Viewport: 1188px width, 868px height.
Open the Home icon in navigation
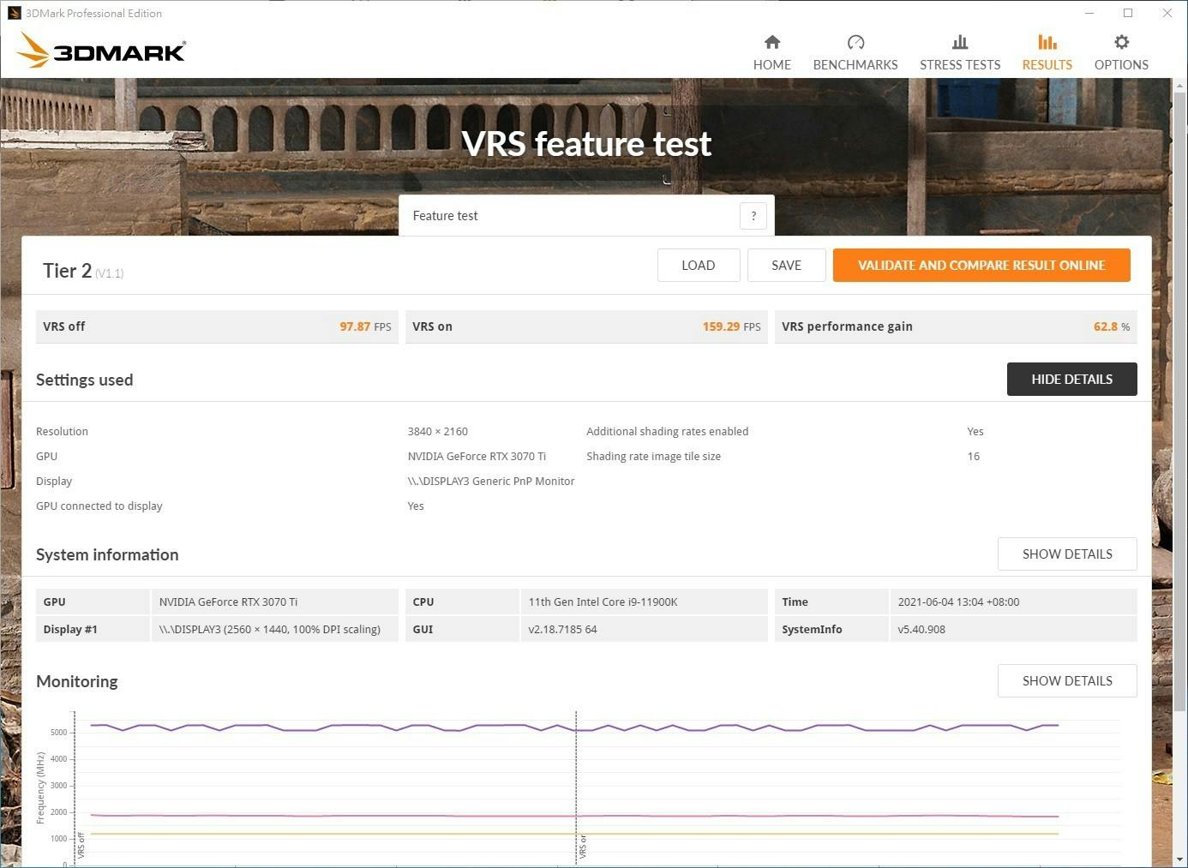pos(772,42)
